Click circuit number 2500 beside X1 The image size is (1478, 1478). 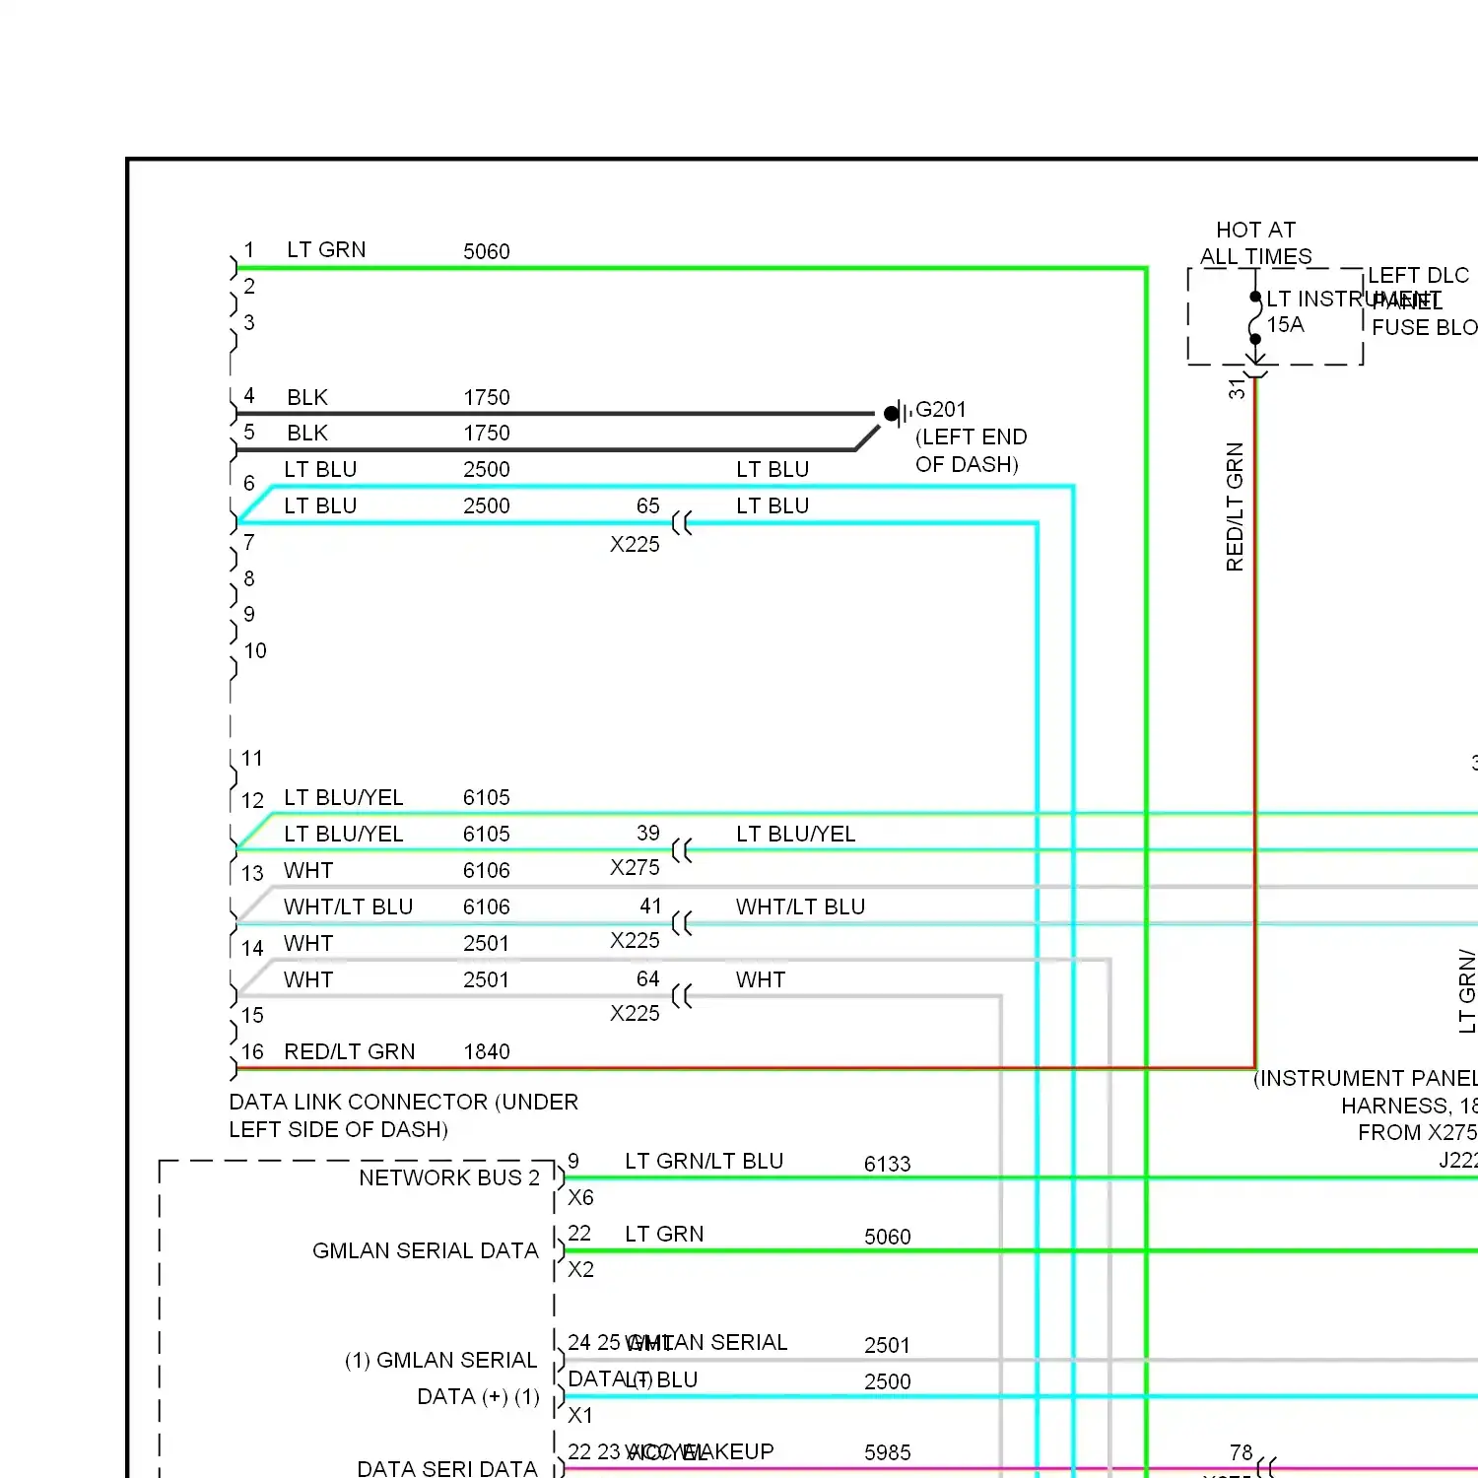(888, 1381)
